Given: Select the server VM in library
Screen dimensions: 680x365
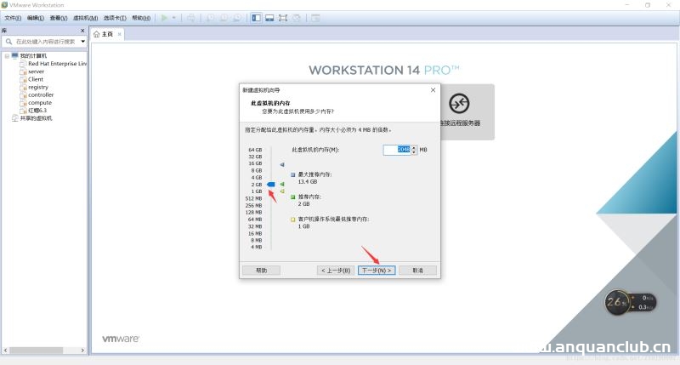Looking at the screenshot, I should 36,71.
